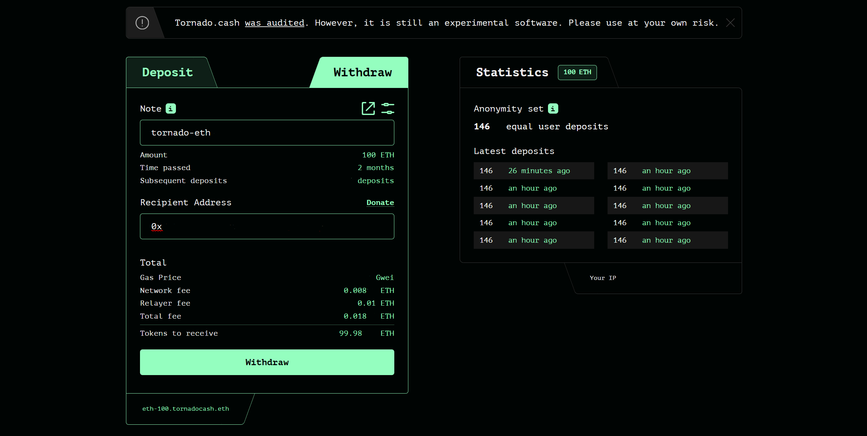
Task: Open the 'was audited' link
Action: [275, 23]
